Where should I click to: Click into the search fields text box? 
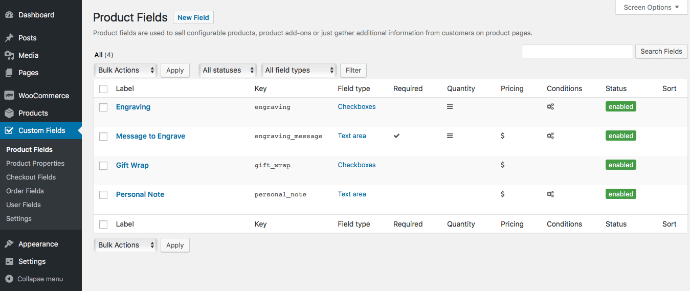577,51
